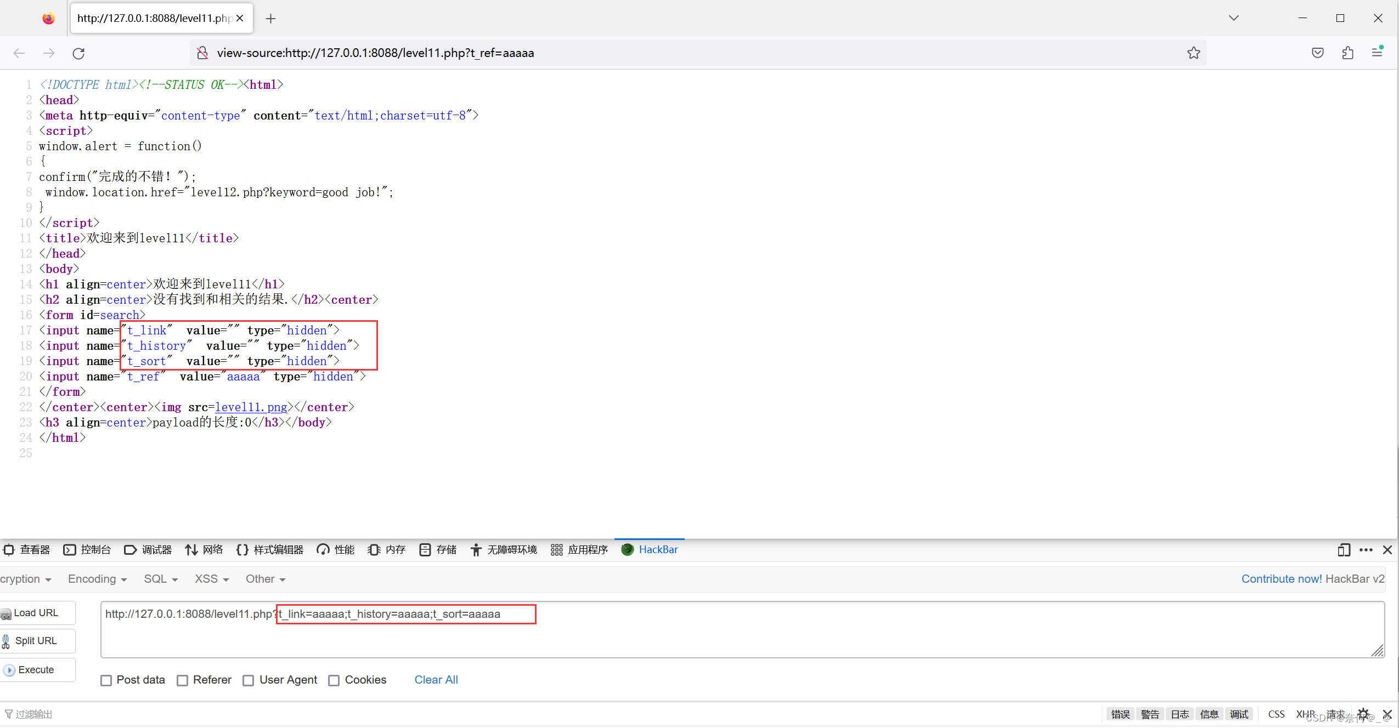1399x728 pixels.
Task: Click the Load URL button
Action: (37, 613)
